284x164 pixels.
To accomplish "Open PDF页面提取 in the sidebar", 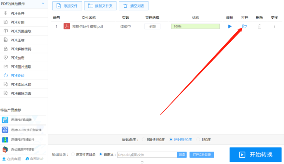I will click(24, 31).
